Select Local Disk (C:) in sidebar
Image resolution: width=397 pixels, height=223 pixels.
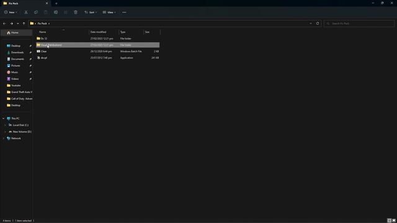pos(20,125)
